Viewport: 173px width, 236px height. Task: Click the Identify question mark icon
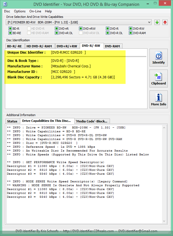158,56
